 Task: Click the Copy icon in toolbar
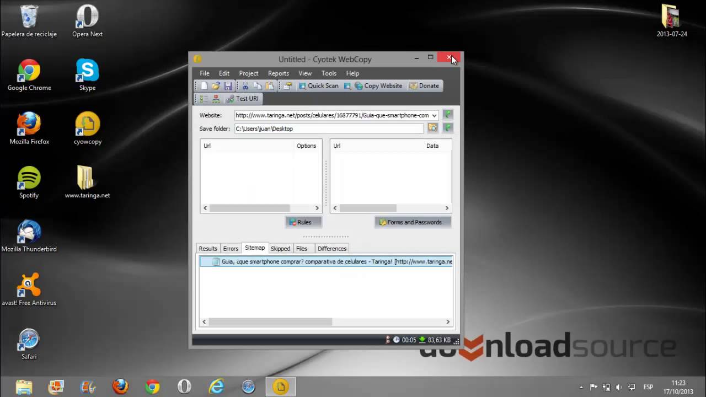point(257,86)
